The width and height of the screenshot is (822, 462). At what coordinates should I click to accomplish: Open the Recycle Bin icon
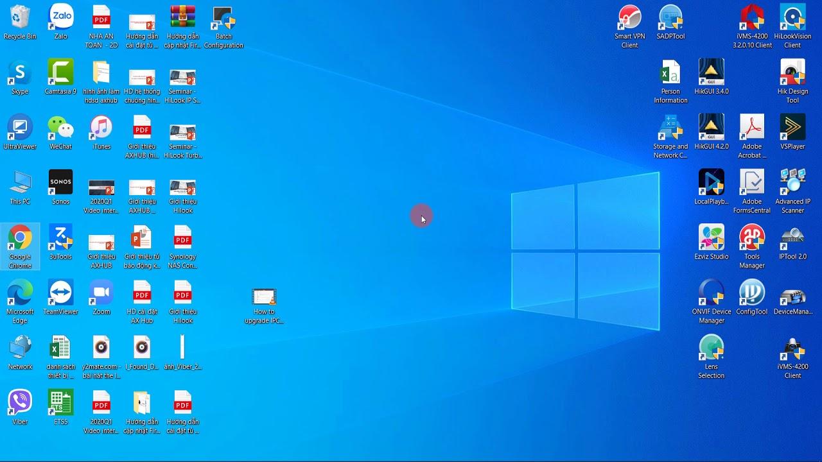coord(20,23)
